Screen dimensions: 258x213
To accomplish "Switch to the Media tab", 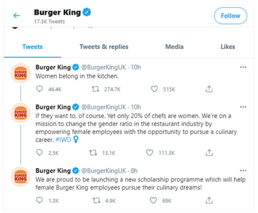I will coord(174,47).
